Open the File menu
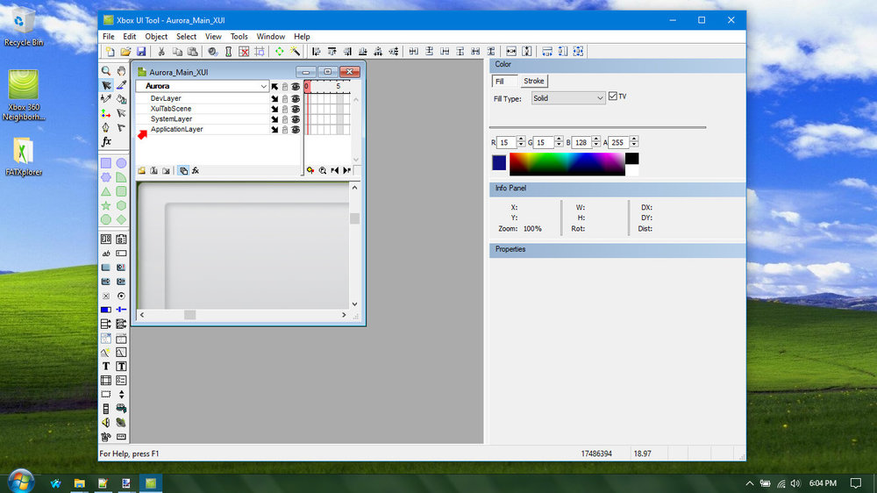Screen dimensions: 877x493 point(109,36)
